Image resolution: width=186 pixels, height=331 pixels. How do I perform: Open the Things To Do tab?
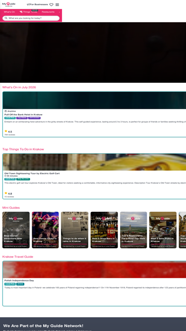(x=30, y=12)
